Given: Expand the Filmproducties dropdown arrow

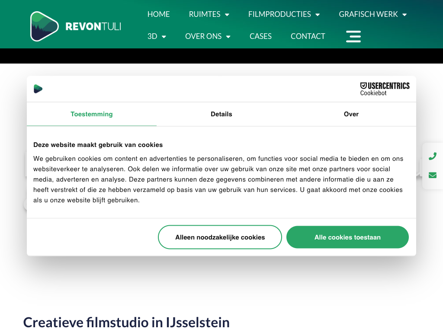Looking at the screenshot, I should [x=318, y=15].
